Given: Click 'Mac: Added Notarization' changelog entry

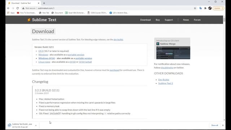Looking at the screenshot, I should (52, 99).
